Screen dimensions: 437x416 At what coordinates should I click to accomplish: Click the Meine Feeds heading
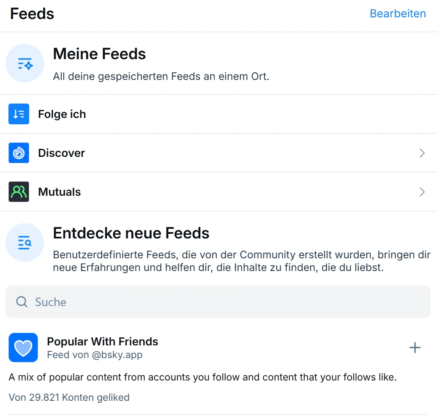[x=99, y=54]
